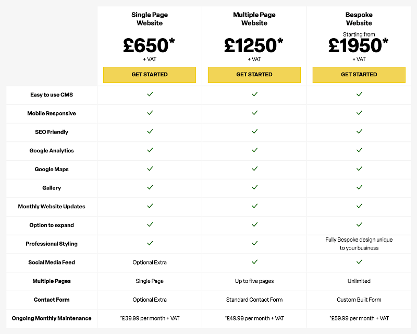Click Professional Styling checkmark in Single Page column
417x334 pixels.
coord(150,243)
